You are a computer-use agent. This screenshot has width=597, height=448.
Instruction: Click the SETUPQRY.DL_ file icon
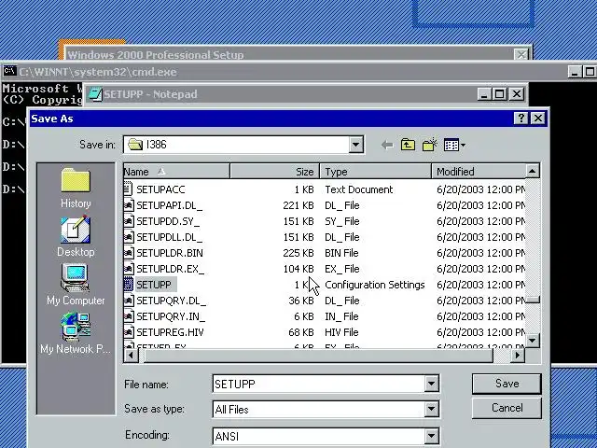129,301
